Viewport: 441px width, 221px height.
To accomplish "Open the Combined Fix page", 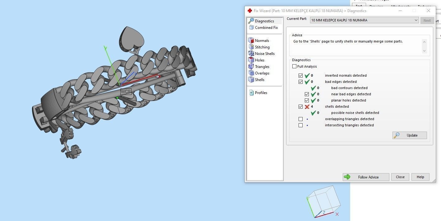I will [x=263, y=28].
